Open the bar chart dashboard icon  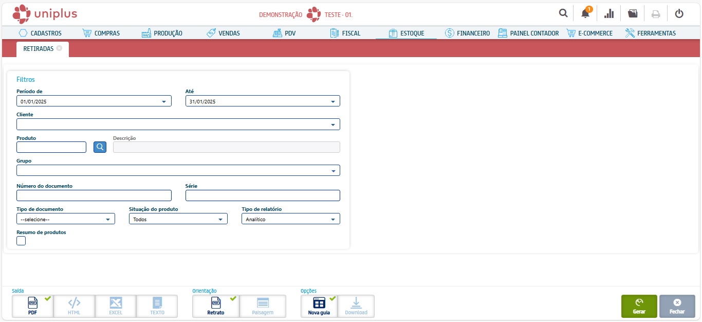pos(609,13)
